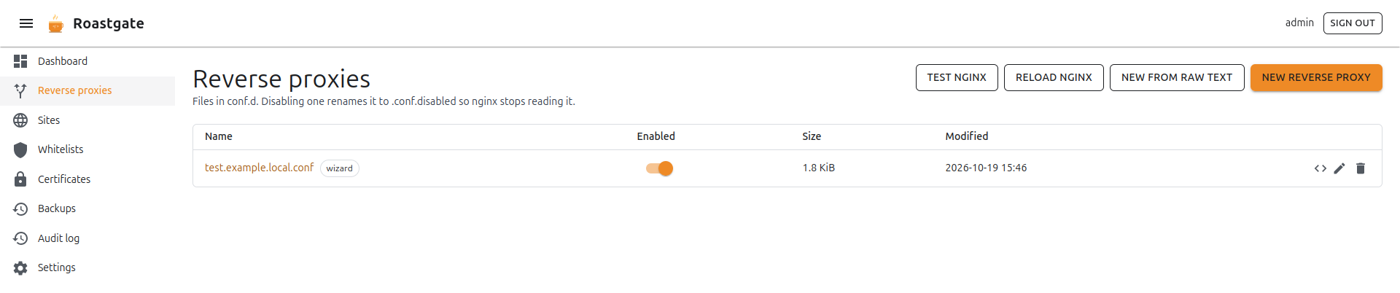Click the Dashboard grid icon

click(20, 61)
